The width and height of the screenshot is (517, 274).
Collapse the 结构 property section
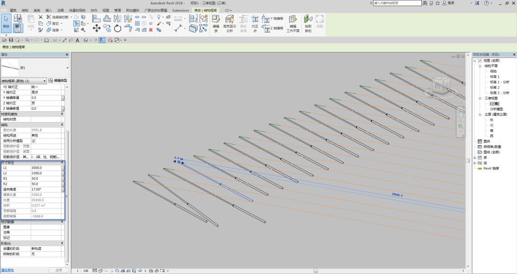(62, 125)
